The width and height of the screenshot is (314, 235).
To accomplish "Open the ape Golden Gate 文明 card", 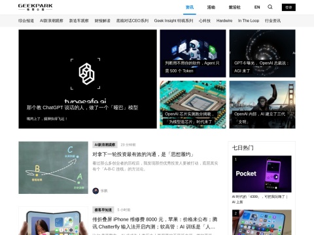I will click(262, 104).
